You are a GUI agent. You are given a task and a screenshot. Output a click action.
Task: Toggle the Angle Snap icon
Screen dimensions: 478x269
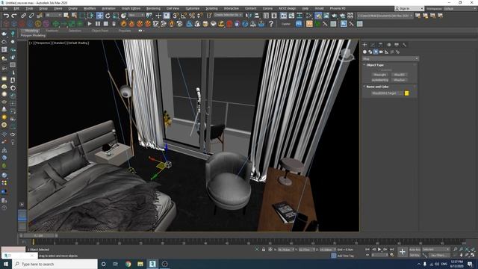click(184, 15)
